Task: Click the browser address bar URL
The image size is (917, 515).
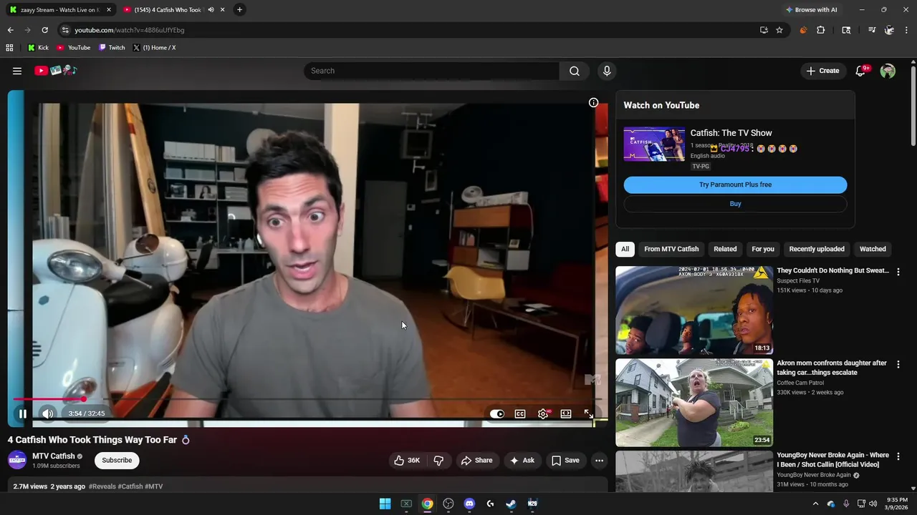Action: click(130, 30)
